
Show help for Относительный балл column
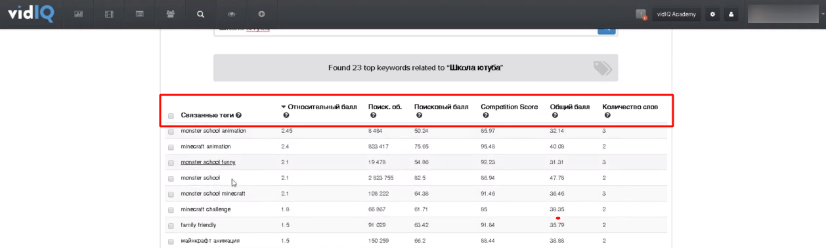(286, 115)
